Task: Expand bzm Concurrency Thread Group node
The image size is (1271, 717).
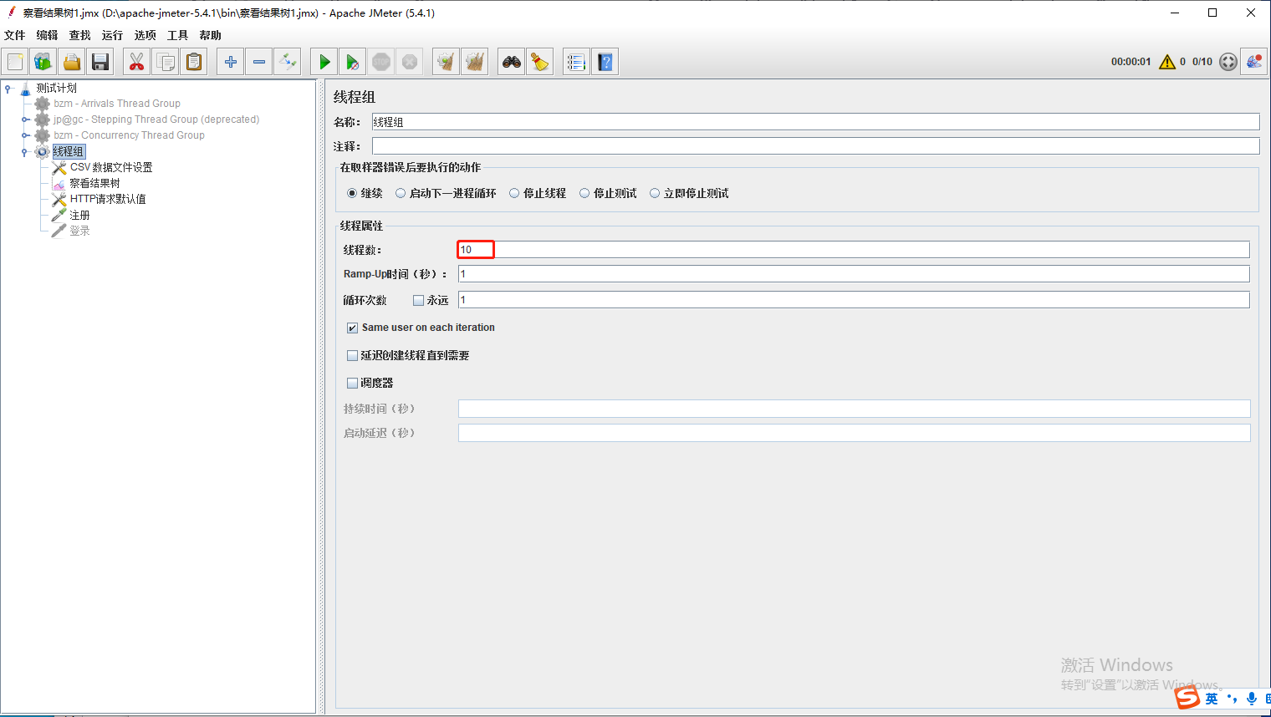Action: pyautogui.click(x=25, y=135)
